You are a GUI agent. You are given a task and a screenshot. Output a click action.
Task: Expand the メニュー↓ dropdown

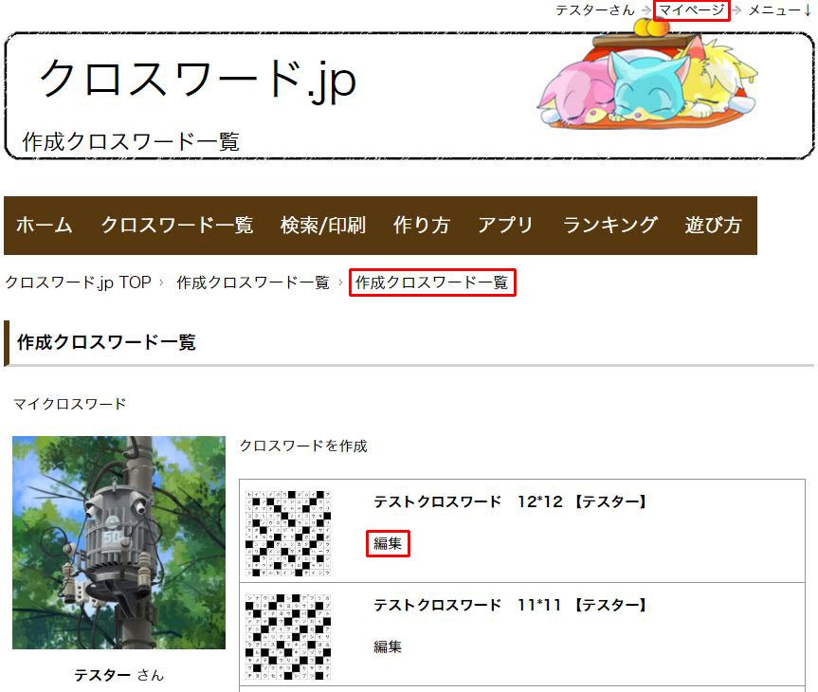click(780, 9)
